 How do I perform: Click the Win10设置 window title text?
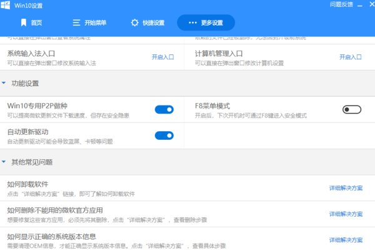tap(28, 6)
